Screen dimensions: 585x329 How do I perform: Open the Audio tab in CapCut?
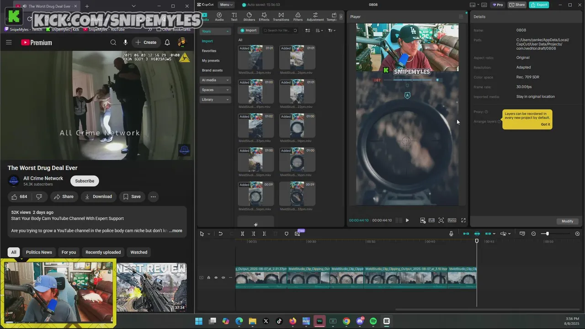coord(219,17)
